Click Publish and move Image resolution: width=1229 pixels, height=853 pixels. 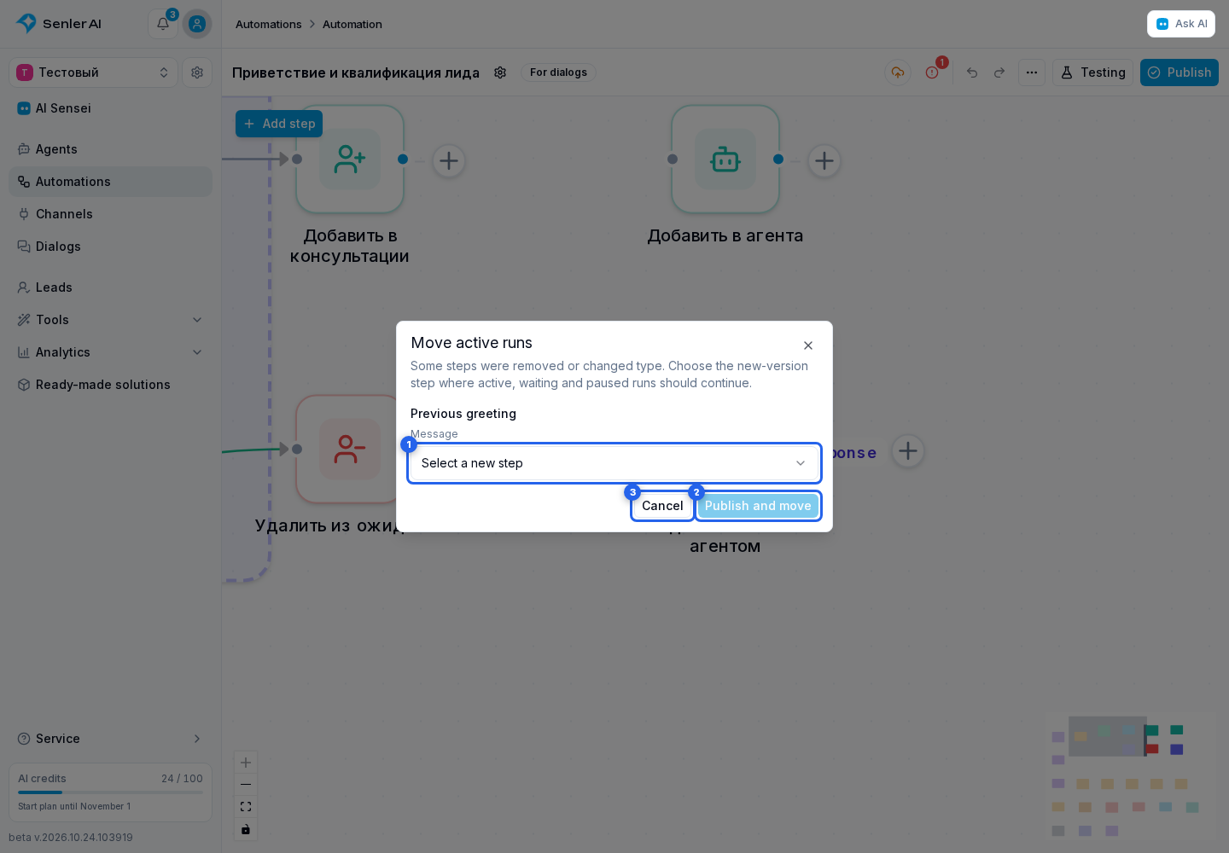(x=758, y=506)
